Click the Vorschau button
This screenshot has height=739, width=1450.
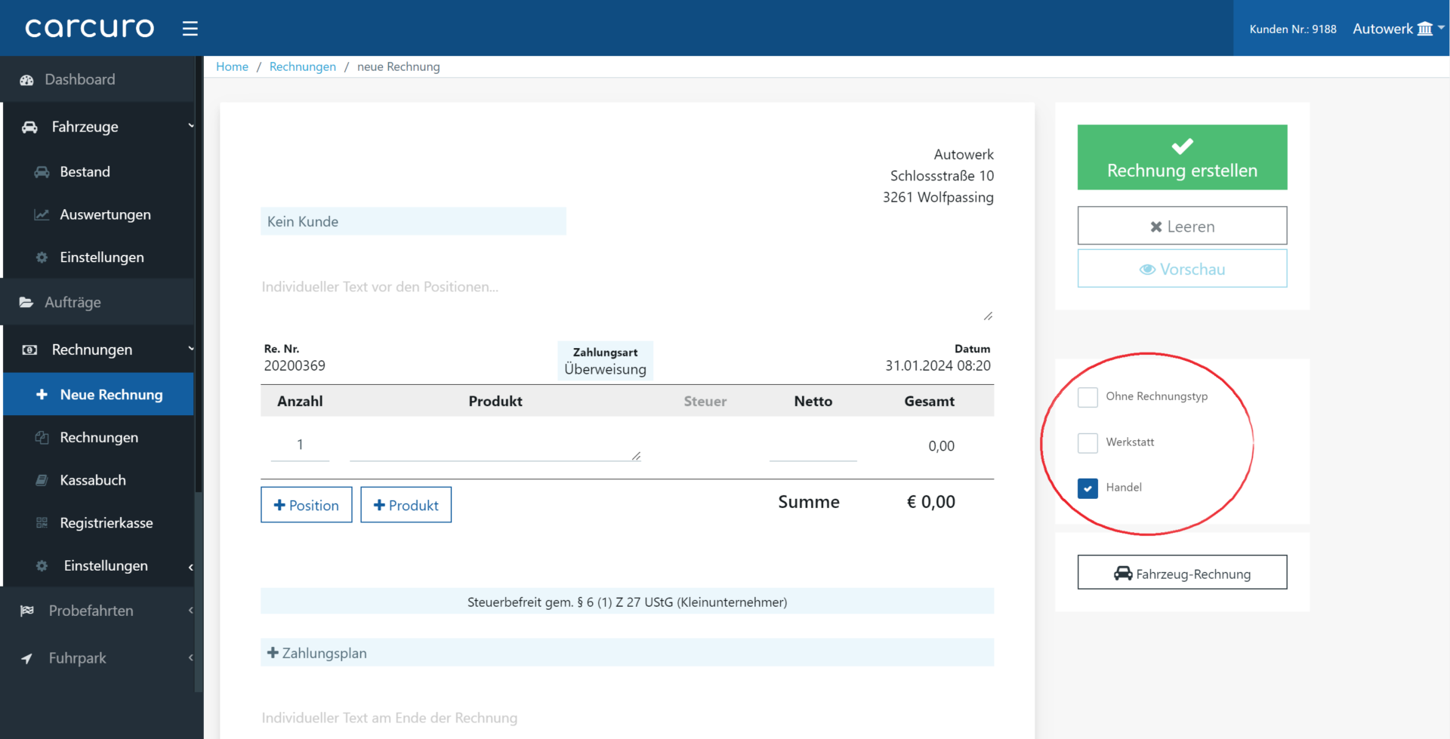click(x=1182, y=269)
